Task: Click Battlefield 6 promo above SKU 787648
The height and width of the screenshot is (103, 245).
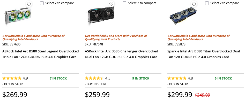Action: (116, 37)
